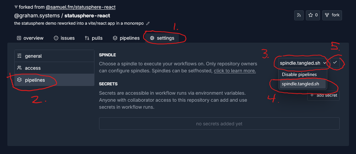Open the @samuel.fm/statusphere-react source link
356x154 pixels.
pyautogui.click(x=80, y=7)
